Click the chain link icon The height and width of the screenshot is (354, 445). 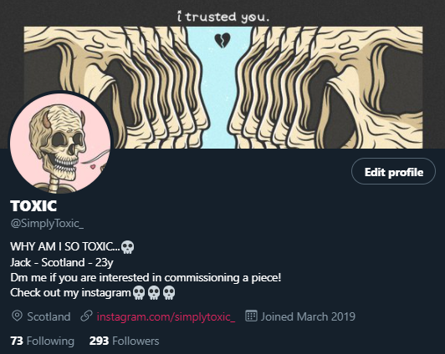pyautogui.click(x=86, y=316)
